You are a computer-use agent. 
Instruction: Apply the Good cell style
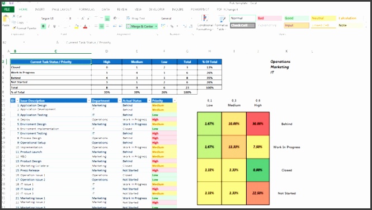pos(296,18)
